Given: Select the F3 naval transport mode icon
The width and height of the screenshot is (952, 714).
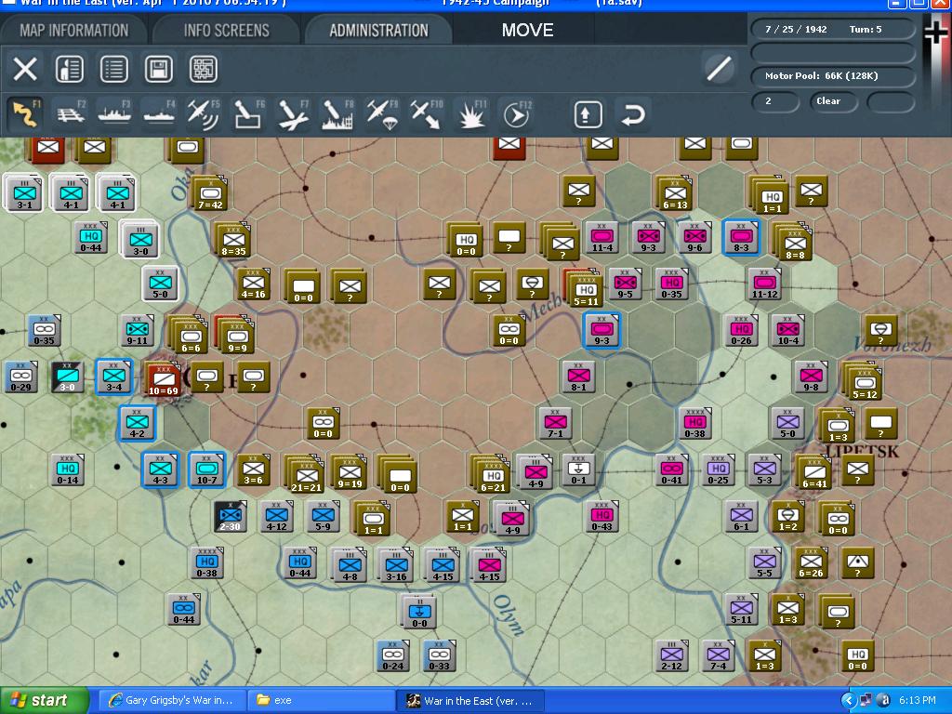Looking at the screenshot, I should pos(114,114).
